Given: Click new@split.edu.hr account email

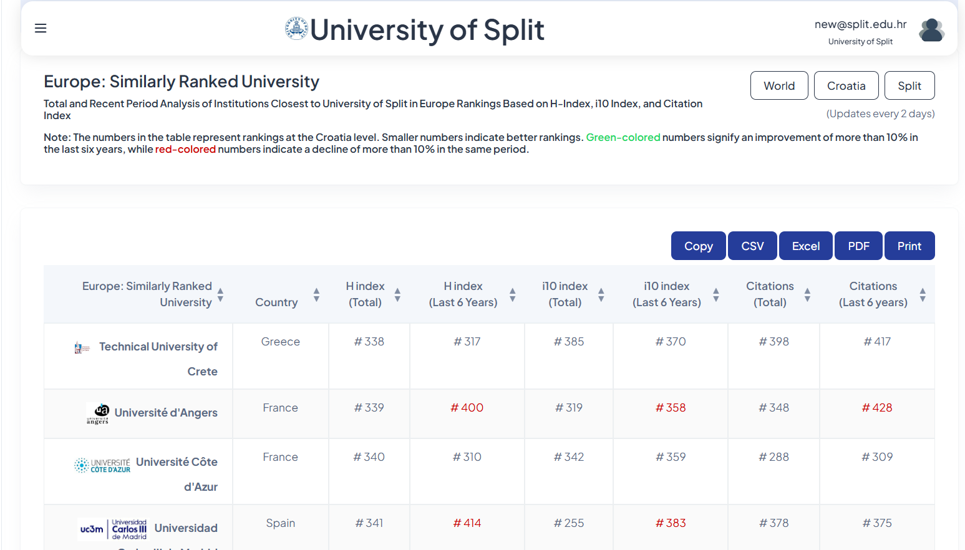Looking at the screenshot, I should pos(860,24).
